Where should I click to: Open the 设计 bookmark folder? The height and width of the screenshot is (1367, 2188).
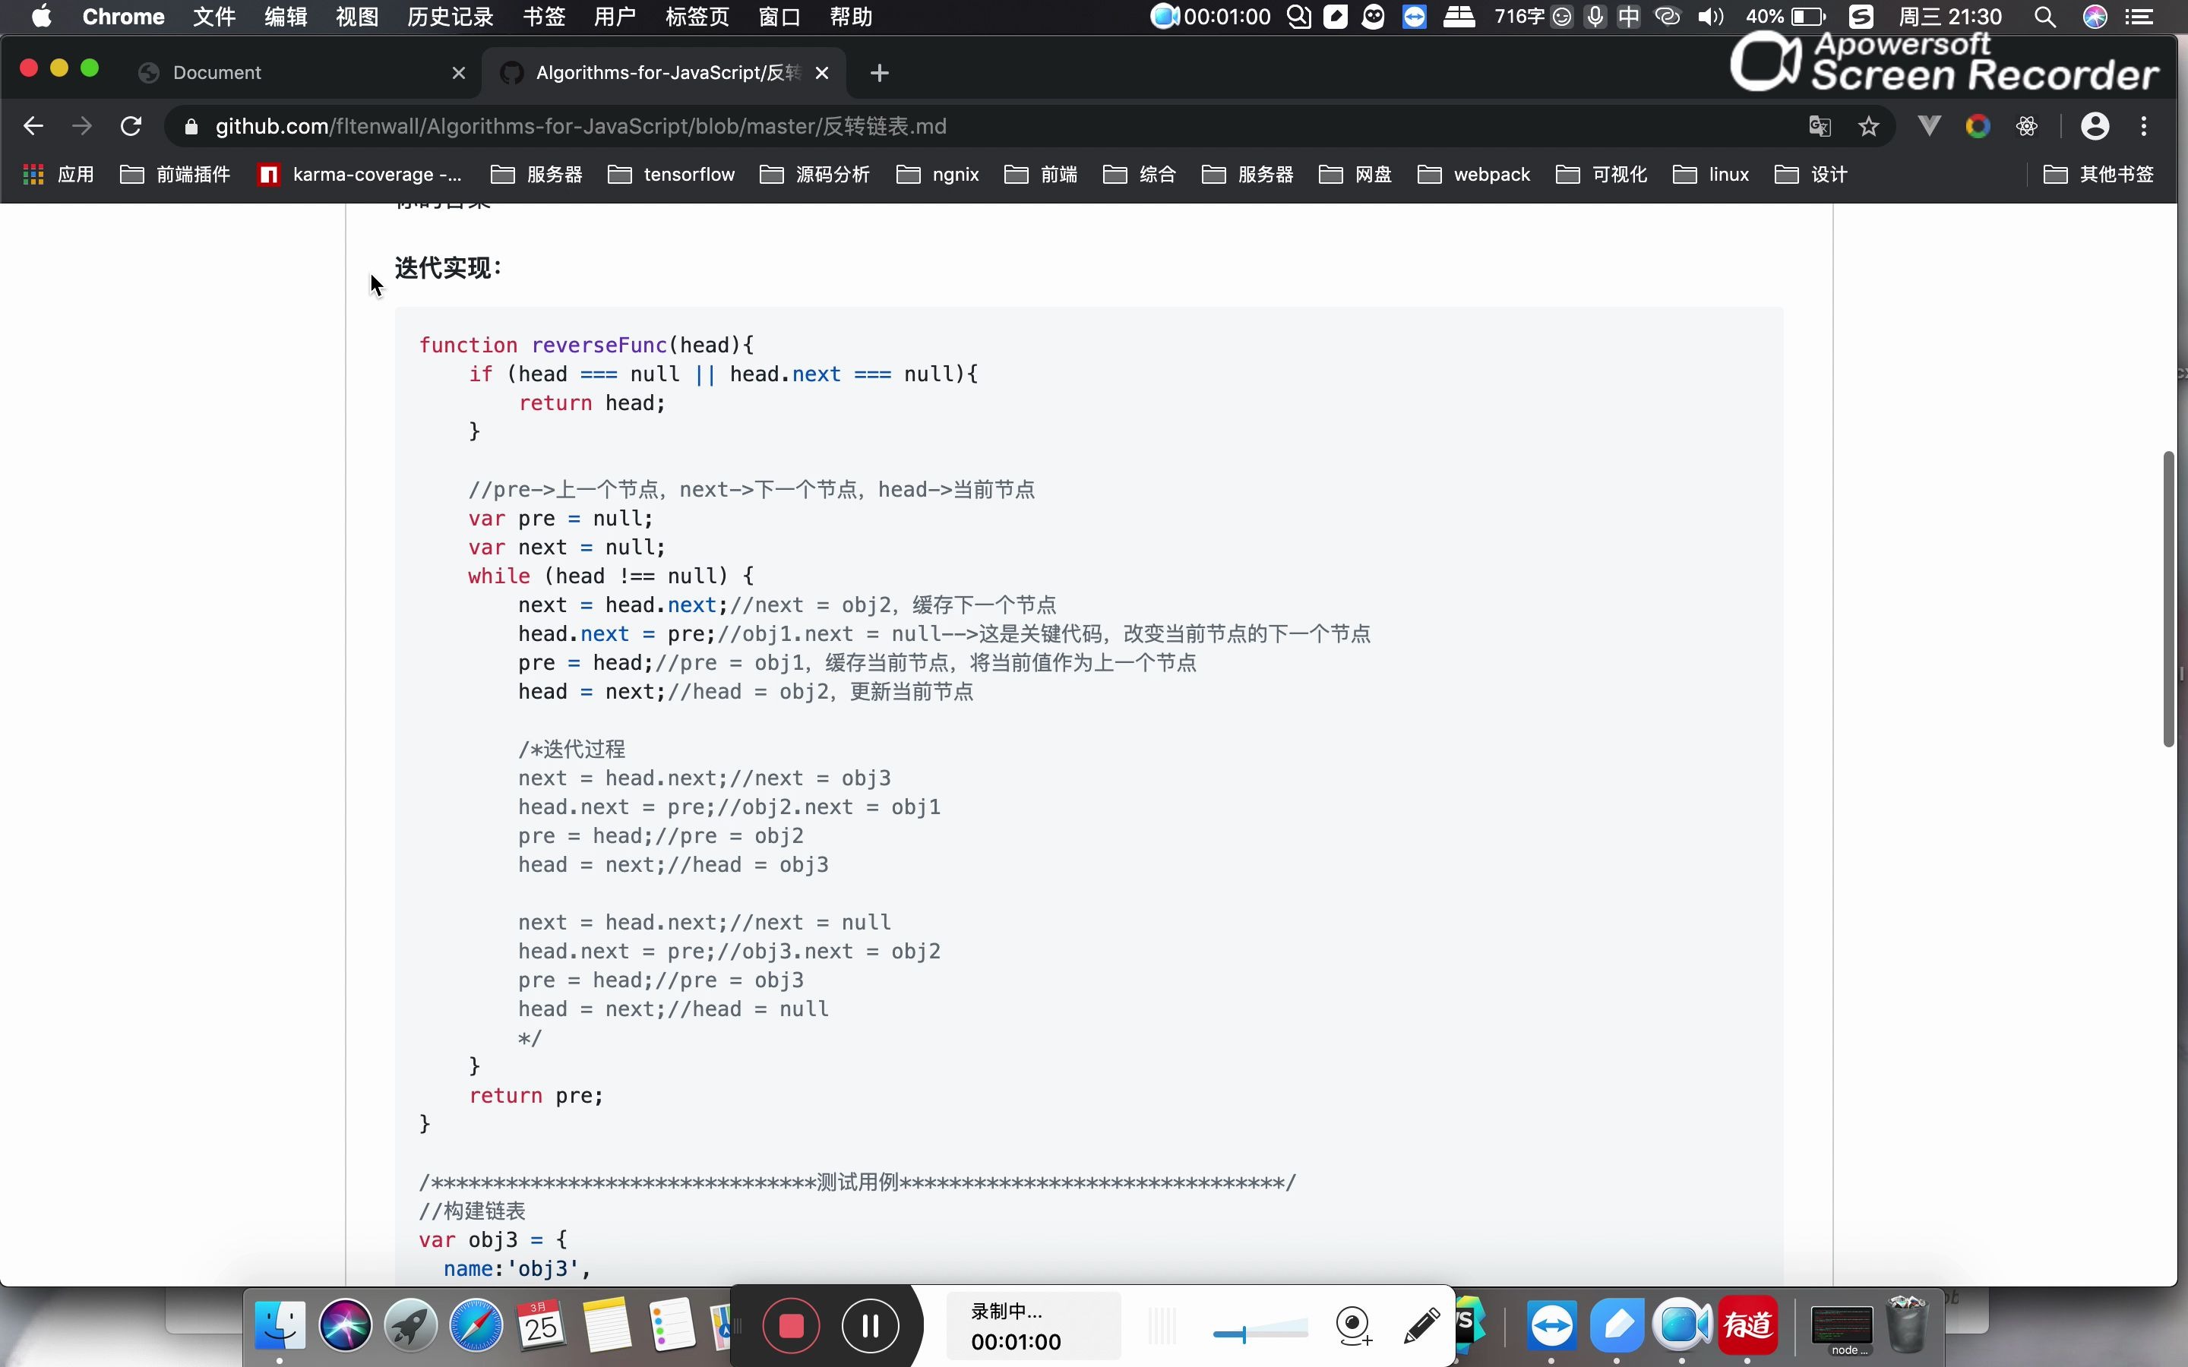pyautogui.click(x=1811, y=175)
